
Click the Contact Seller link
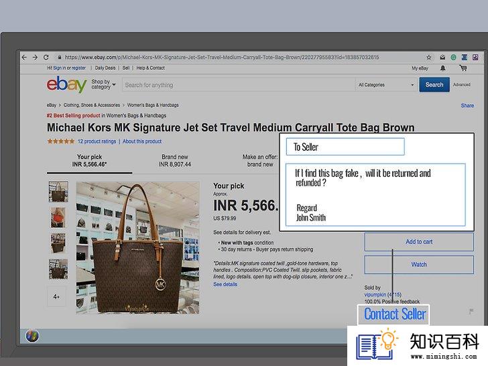click(395, 314)
